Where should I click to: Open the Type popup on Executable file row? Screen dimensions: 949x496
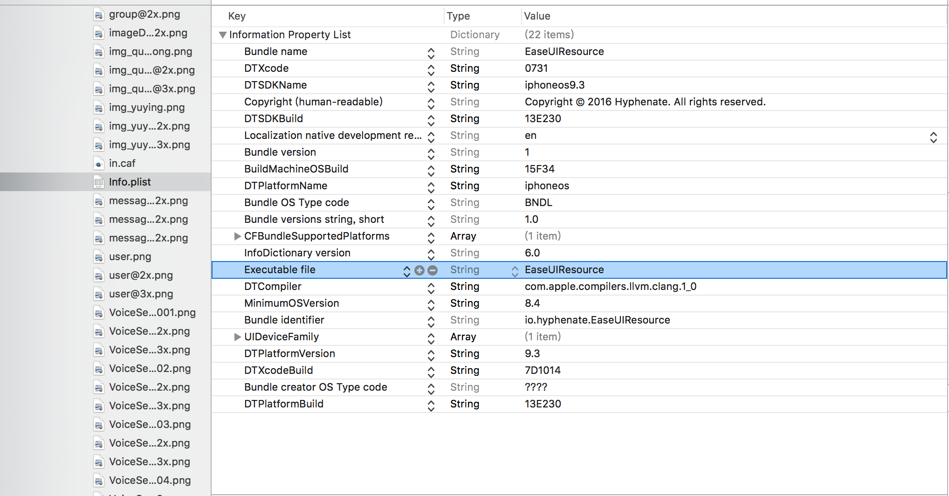[515, 271]
